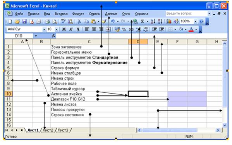Click the horizontal scrollbar right arrow
This screenshot has width=232, height=145.
218,130
